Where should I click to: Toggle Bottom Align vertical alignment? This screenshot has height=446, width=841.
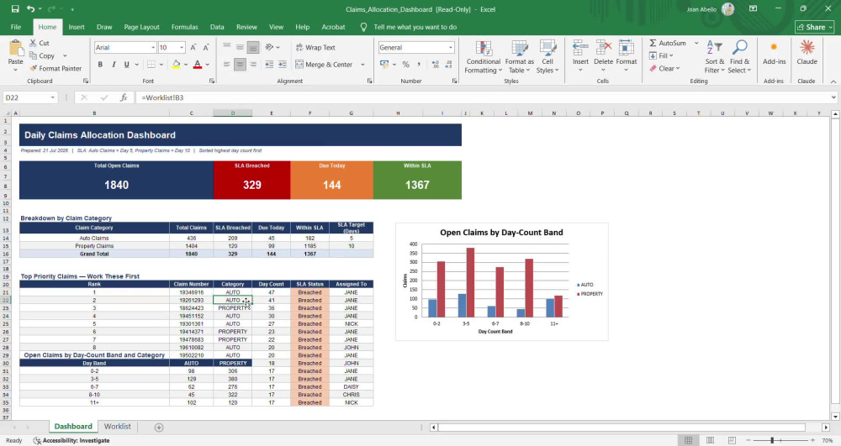coord(253,48)
